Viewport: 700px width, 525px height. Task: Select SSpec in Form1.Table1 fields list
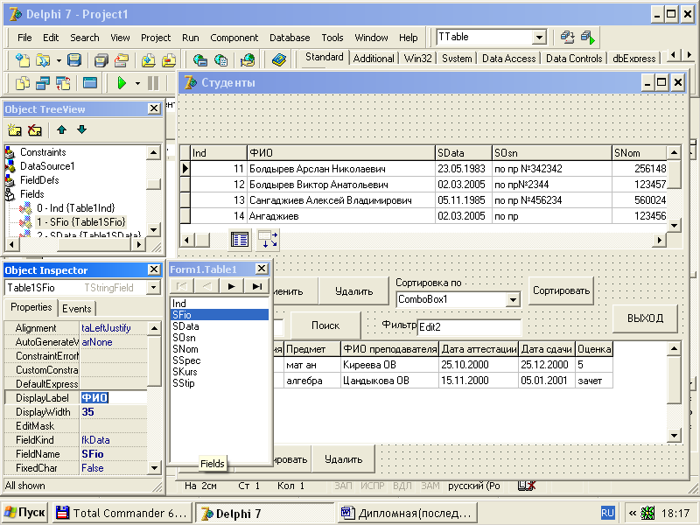pos(186,360)
